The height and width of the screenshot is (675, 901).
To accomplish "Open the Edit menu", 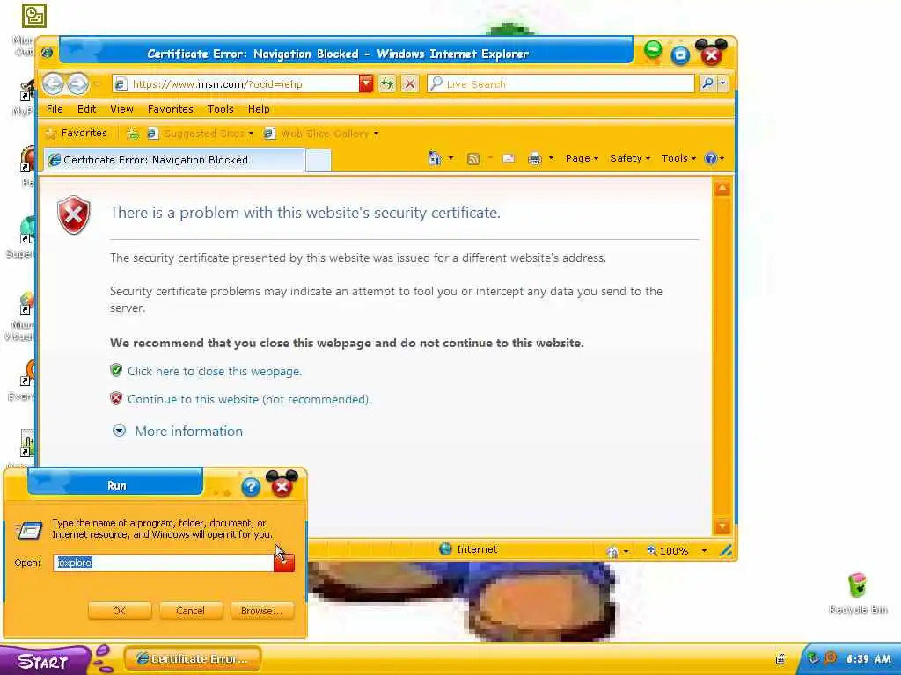I will 87,108.
